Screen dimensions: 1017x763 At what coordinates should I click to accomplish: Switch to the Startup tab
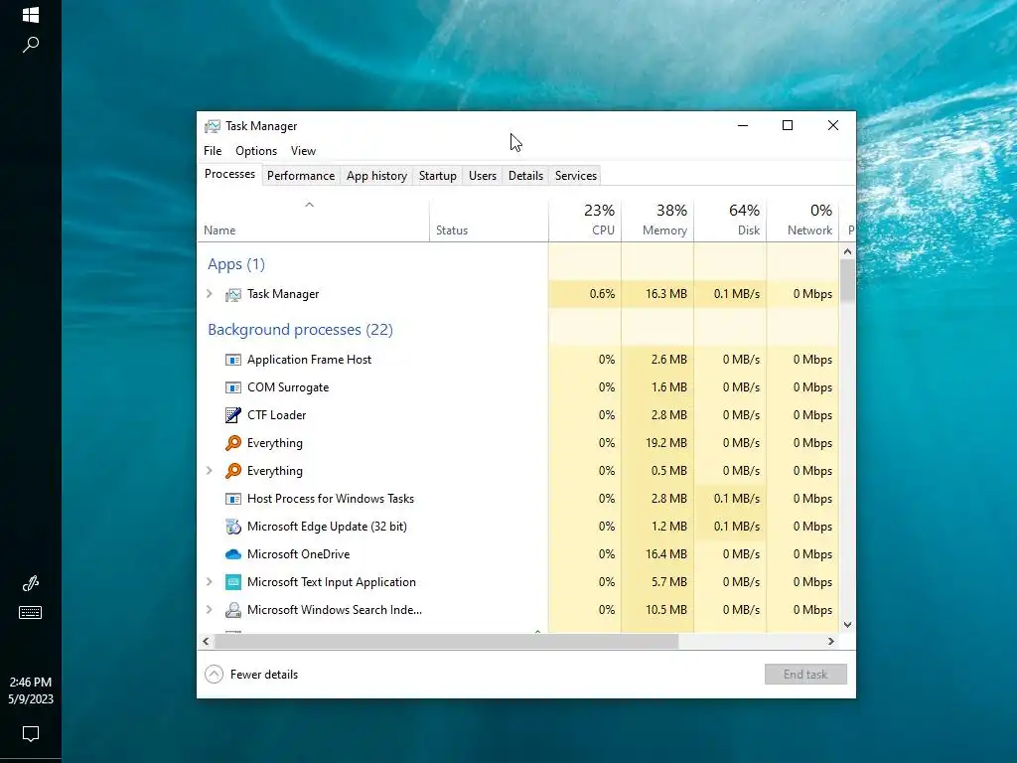(438, 176)
